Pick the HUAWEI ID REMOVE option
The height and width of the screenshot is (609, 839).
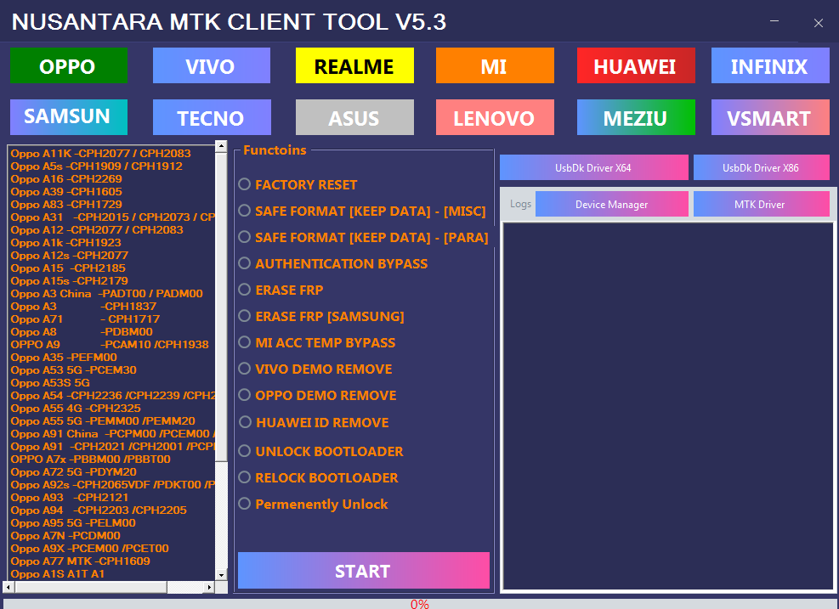245,422
